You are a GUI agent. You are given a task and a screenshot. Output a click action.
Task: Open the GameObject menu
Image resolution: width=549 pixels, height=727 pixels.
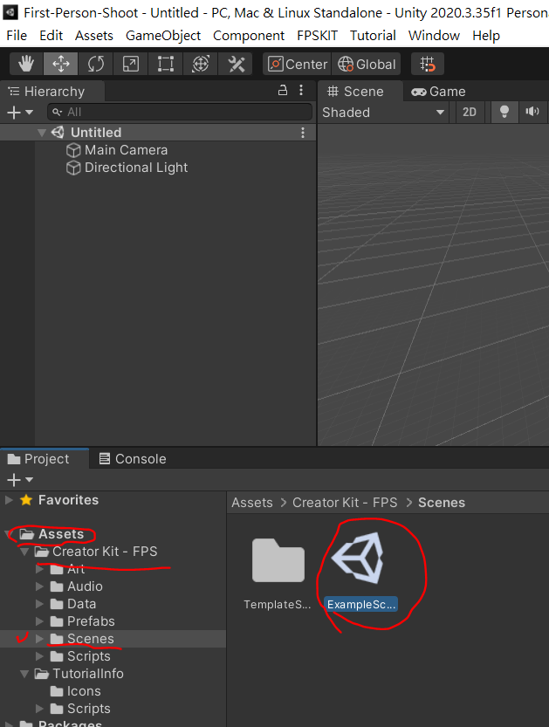click(163, 36)
